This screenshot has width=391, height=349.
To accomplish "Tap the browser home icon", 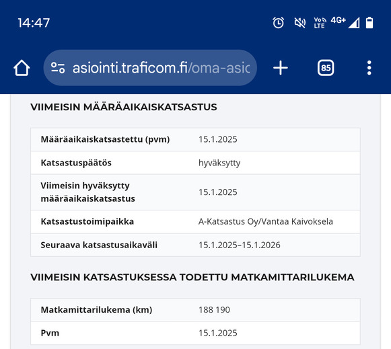I will [x=22, y=68].
